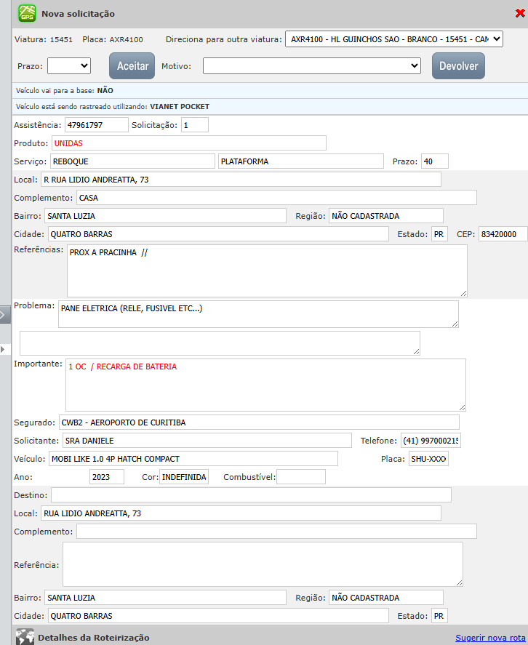Click the Produto field showing UNIDAS

188,143
